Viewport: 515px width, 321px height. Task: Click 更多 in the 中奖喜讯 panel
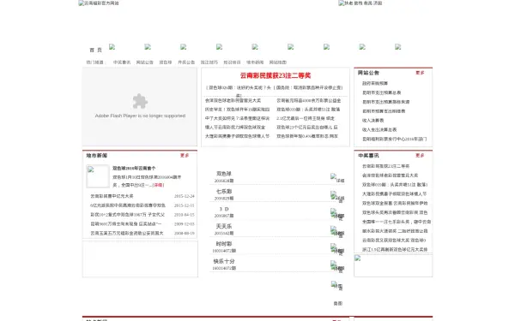point(420,155)
